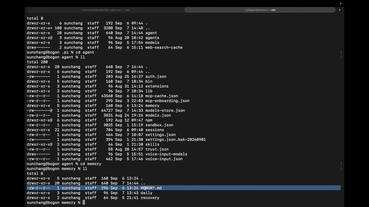Click the trust.json file name
The height and width of the screenshot is (207, 369).
point(157,149)
